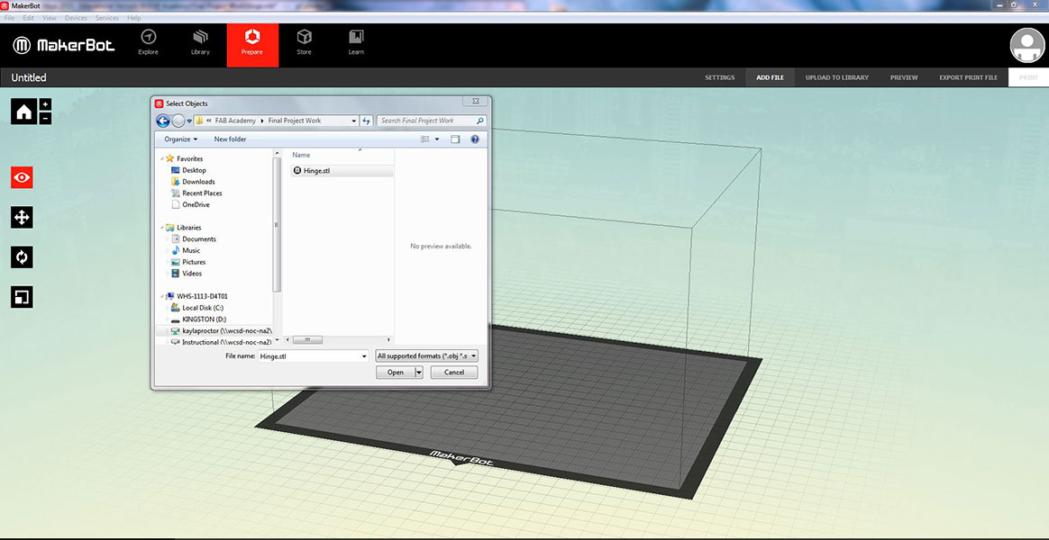Click the MakerBot logo in header

point(64,45)
